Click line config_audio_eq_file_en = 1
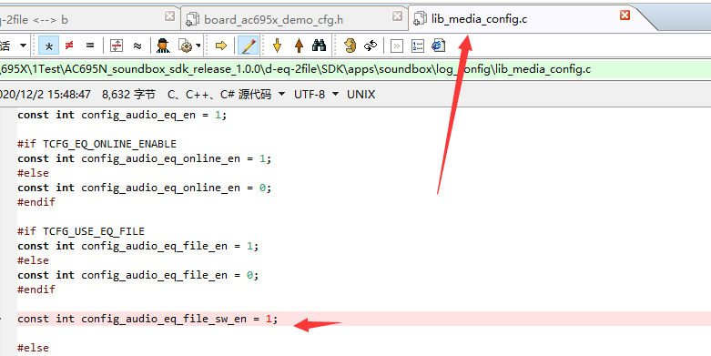The image size is (711, 356). pos(137,246)
